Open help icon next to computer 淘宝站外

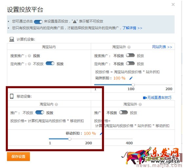pyautogui.click(x=129, y=47)
